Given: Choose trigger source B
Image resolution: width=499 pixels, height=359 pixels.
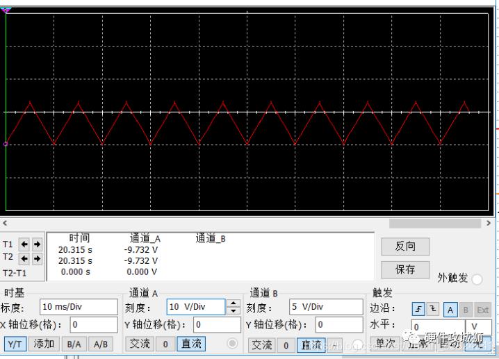Looking at the screenshot, I should [x=466, y=310].
